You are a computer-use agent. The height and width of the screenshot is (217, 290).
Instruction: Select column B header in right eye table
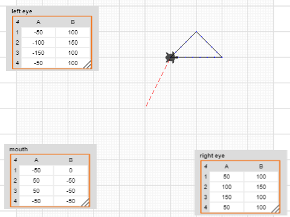(261, 166)
